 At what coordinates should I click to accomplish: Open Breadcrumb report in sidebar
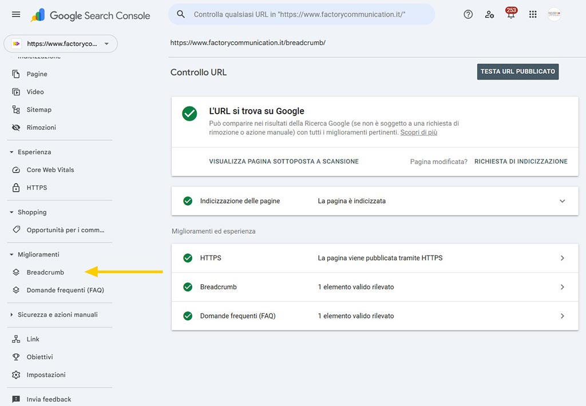pyautogui.click(x=45, y=272)
